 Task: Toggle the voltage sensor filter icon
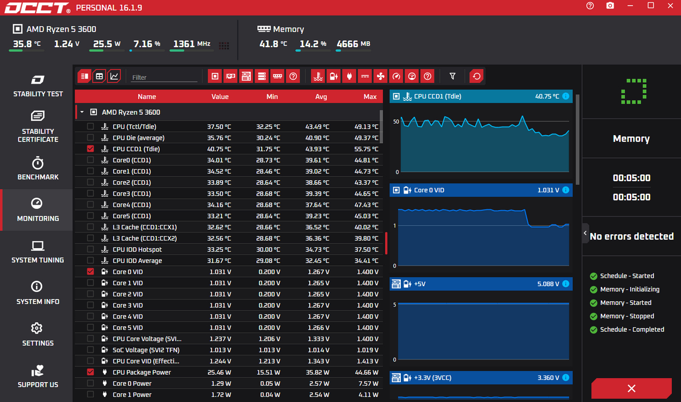coord(334,77)
